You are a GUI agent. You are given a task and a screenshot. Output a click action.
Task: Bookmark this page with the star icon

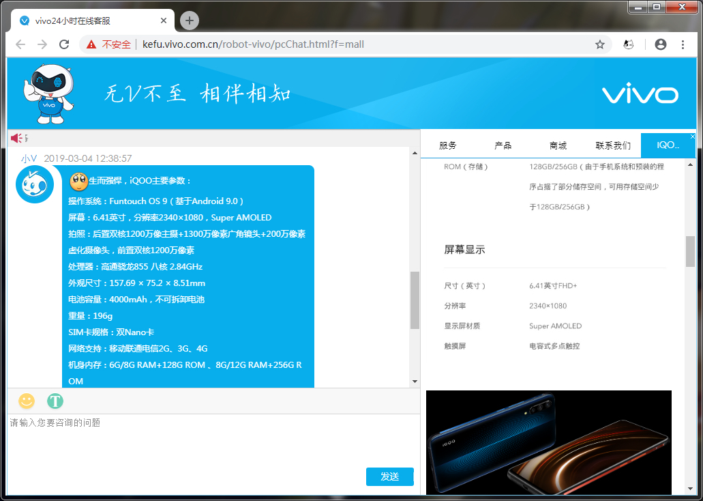point(600,44)
